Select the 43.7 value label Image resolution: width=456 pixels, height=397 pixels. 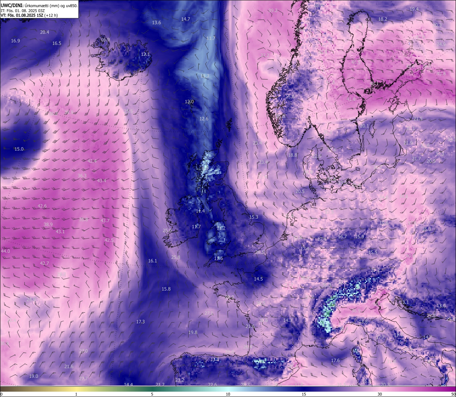tap(105, 220)
